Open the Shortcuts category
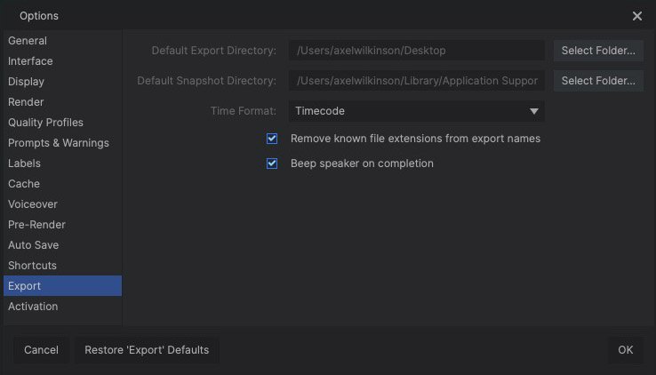Screen dimensions: 656x375 pos(32,266)
